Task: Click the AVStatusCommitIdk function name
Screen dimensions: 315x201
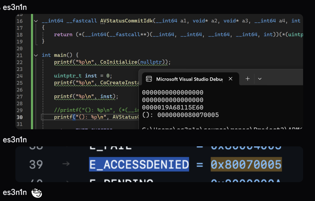Action: [126, 21]
